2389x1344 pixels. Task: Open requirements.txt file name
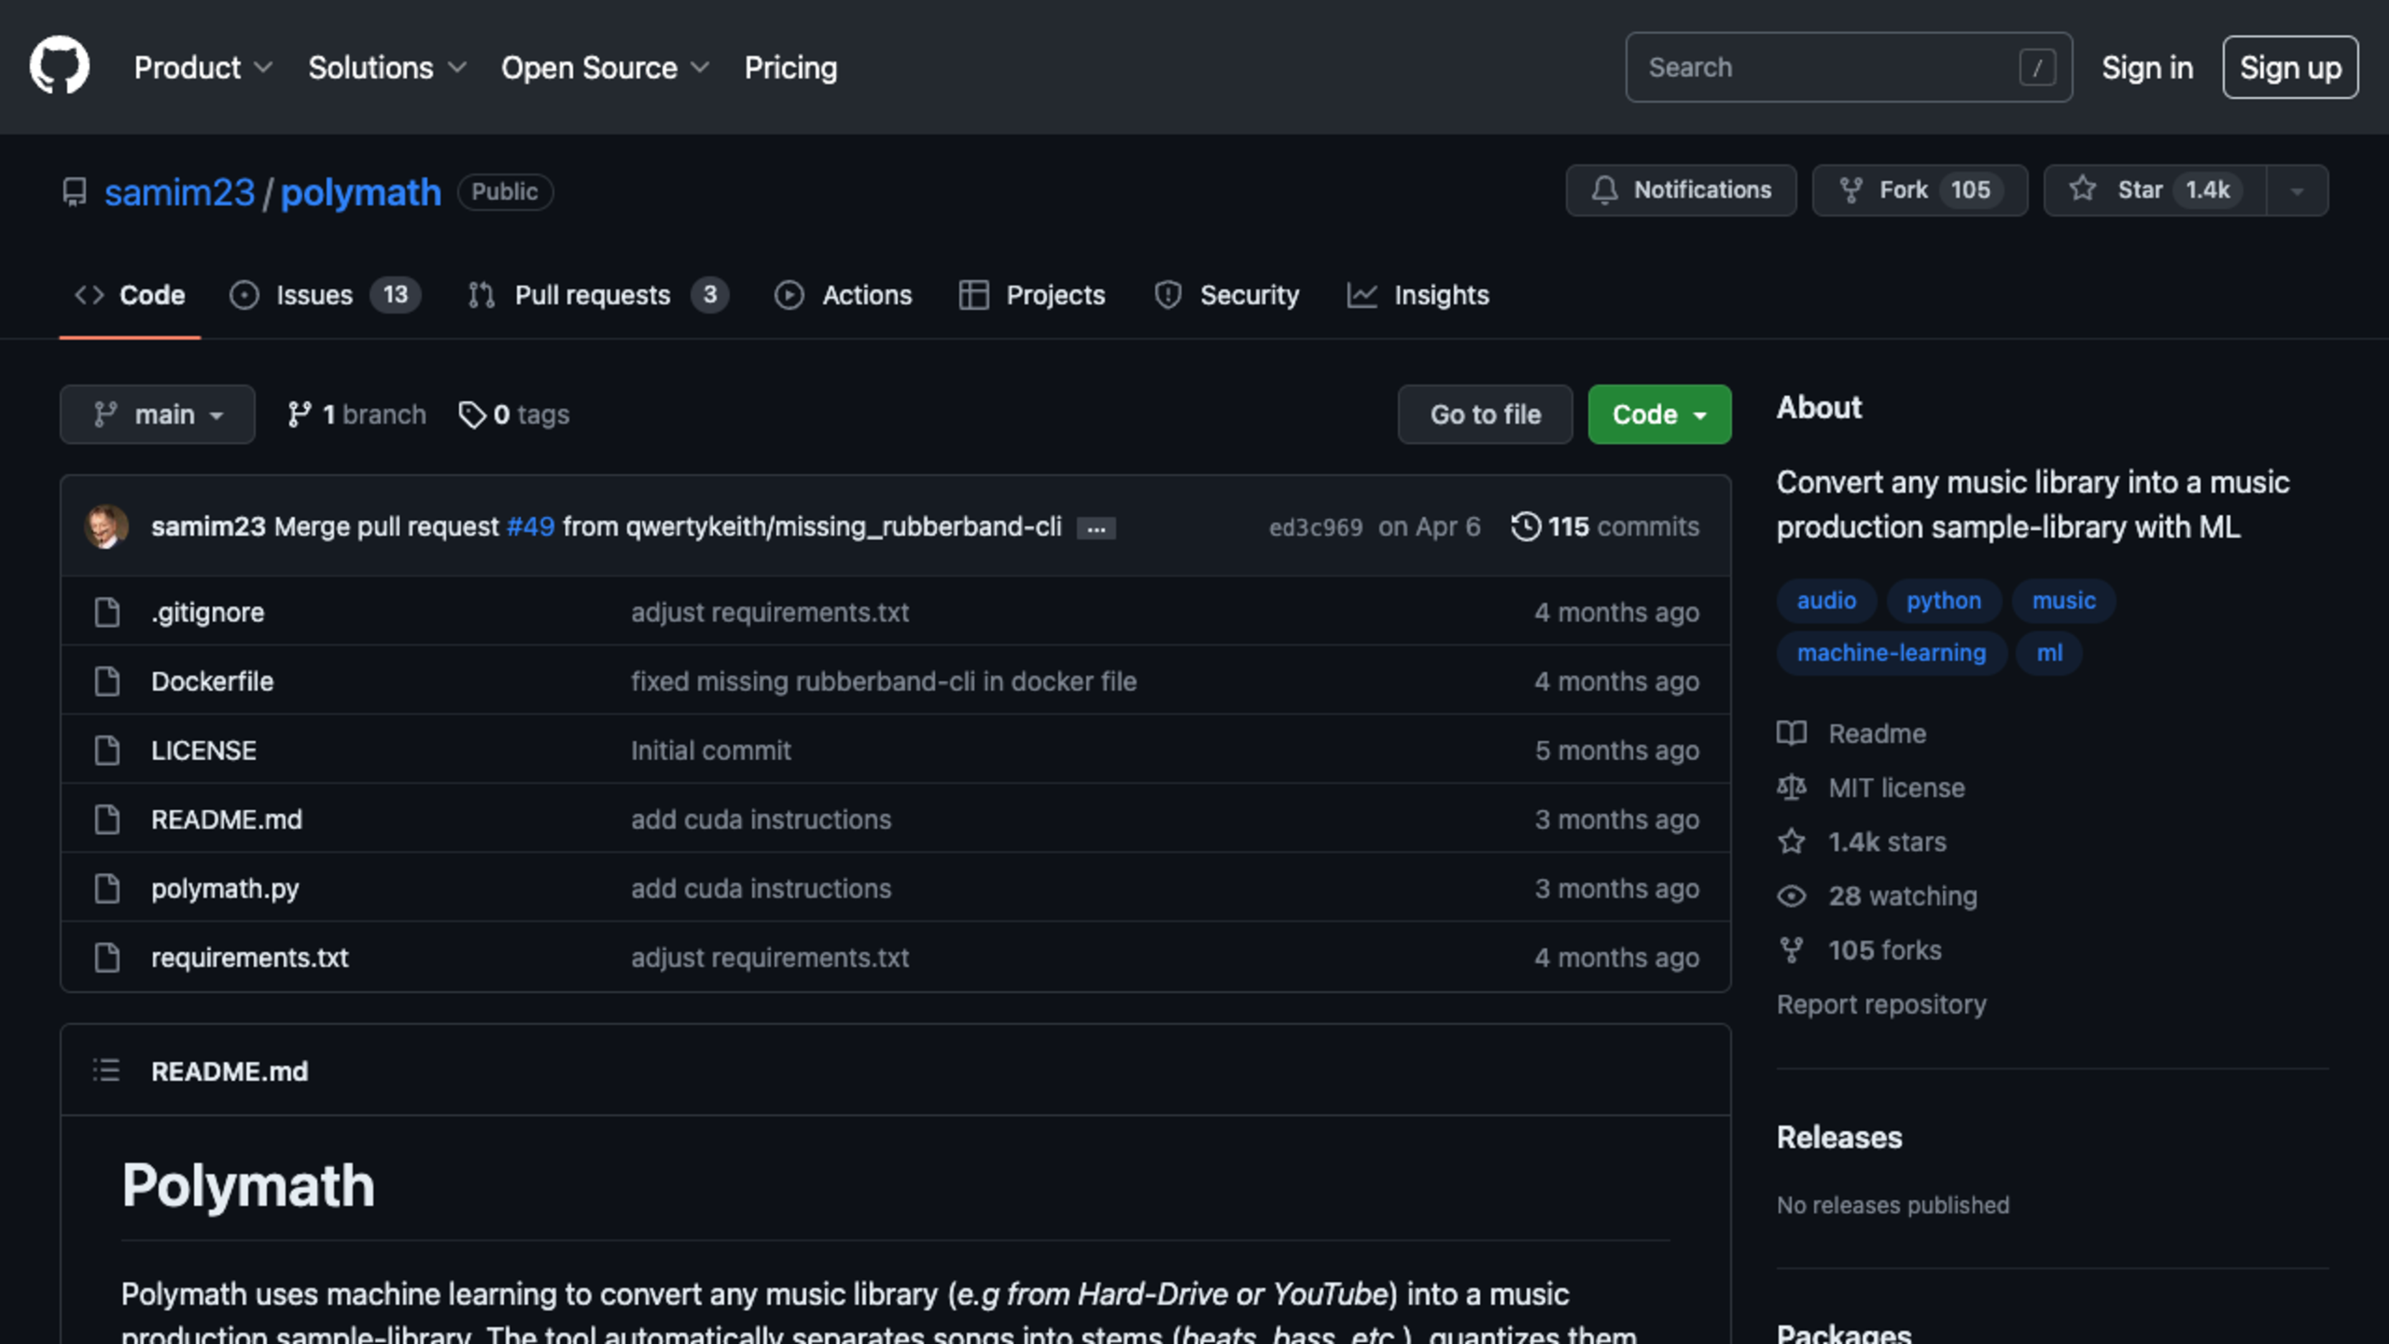249,957
